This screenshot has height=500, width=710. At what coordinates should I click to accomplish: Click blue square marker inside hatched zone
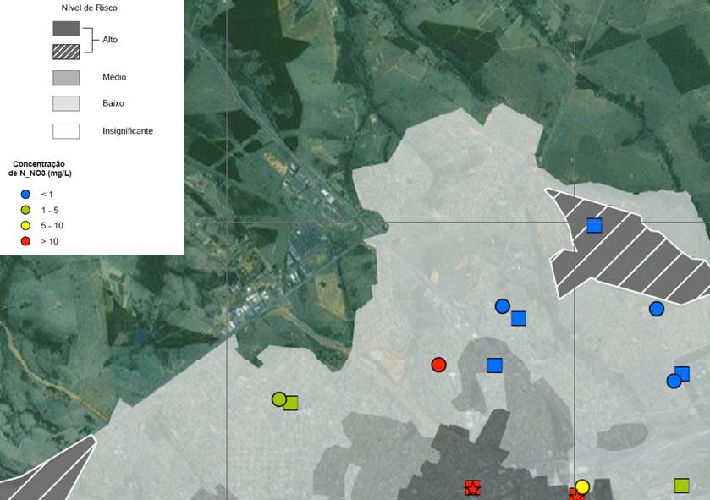pos(594,225)
